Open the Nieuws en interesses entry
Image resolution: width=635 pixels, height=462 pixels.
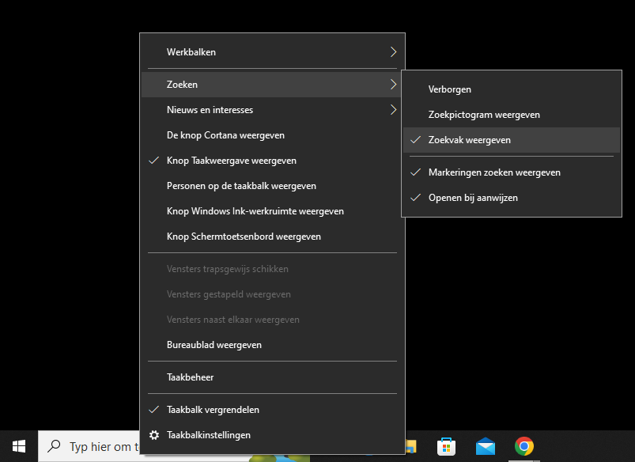(272, 110)
